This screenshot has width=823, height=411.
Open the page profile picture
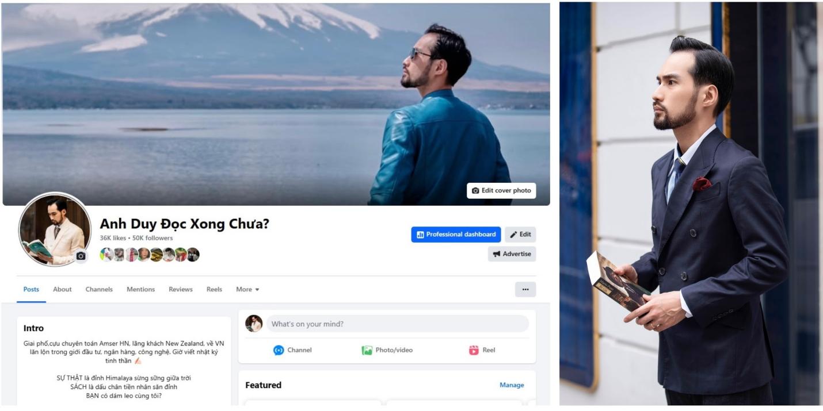[55, 229]
